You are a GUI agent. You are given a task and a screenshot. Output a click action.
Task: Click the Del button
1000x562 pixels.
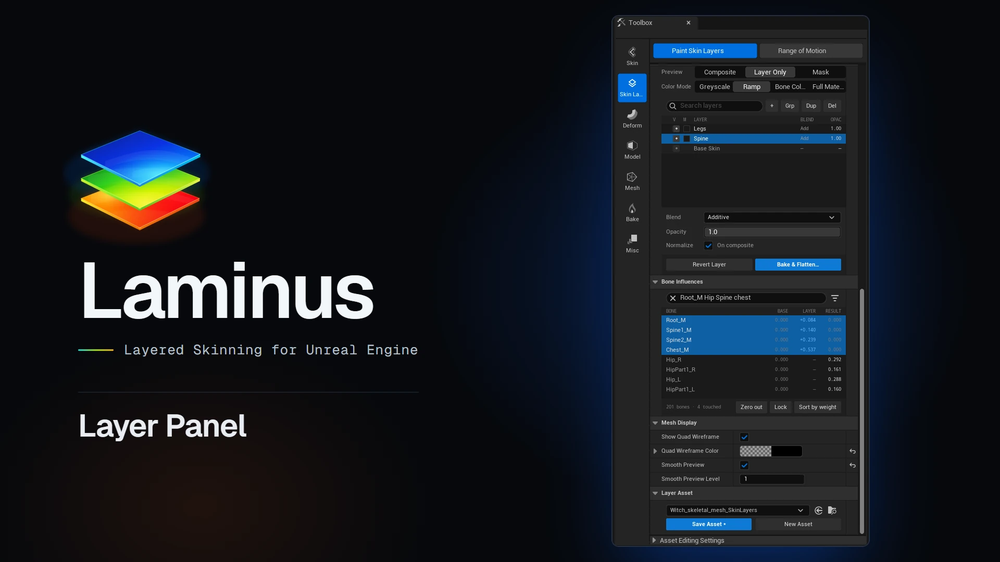coord(832,106)
